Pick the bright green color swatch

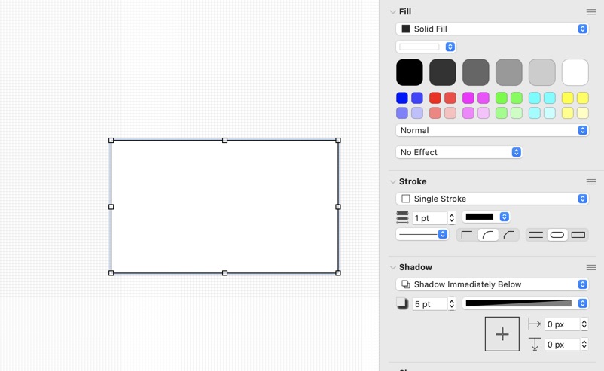[x=501, y=98]
